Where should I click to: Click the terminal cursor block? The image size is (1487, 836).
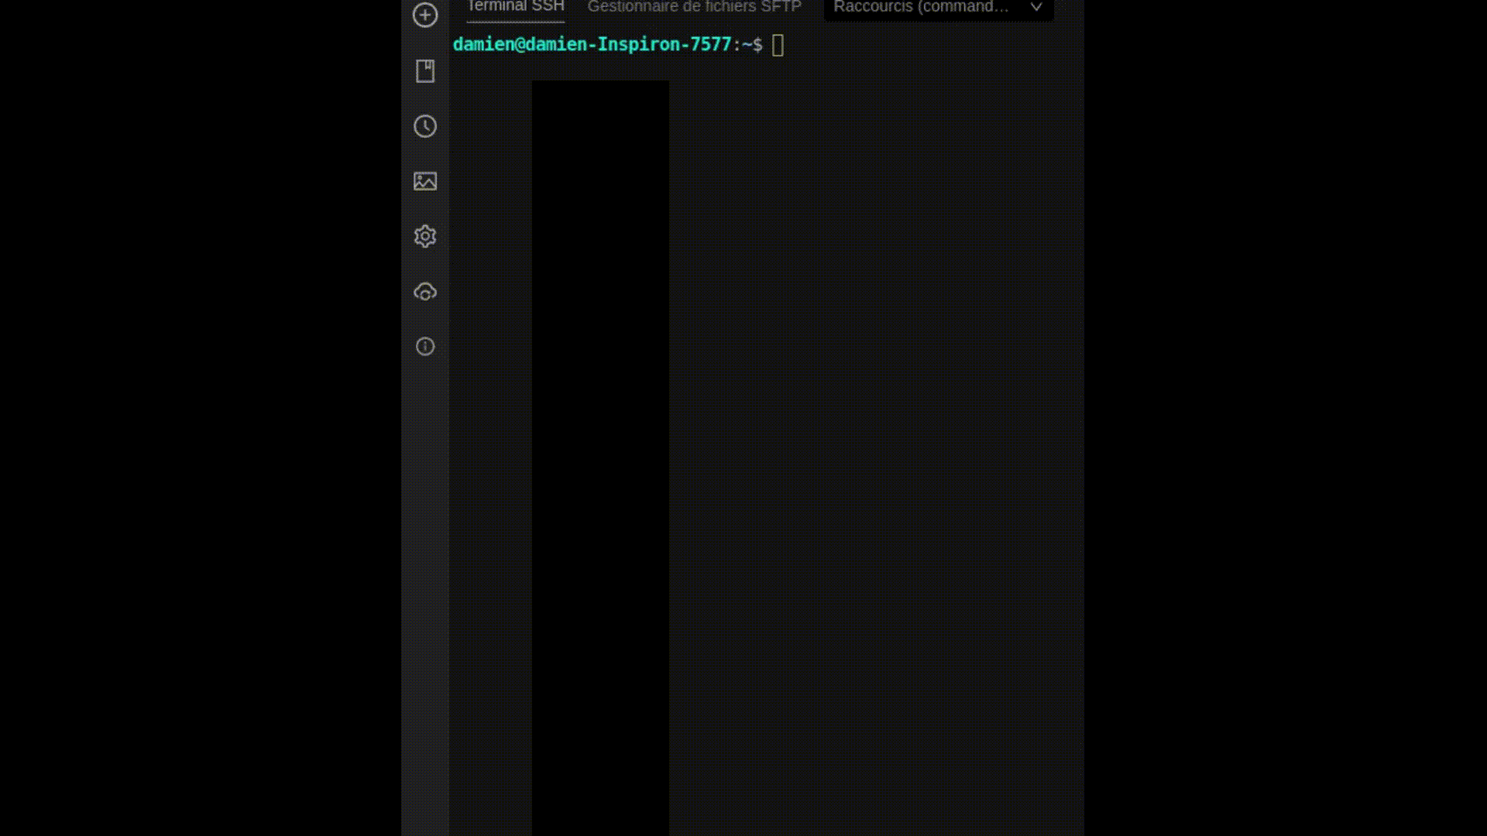pos(778,45)
